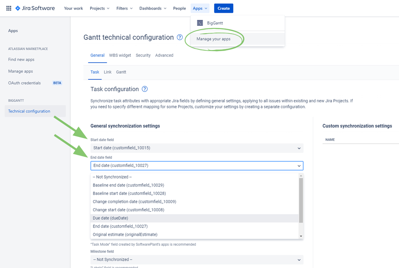Open the Milestone field dropdown

[x=197, y=260]
